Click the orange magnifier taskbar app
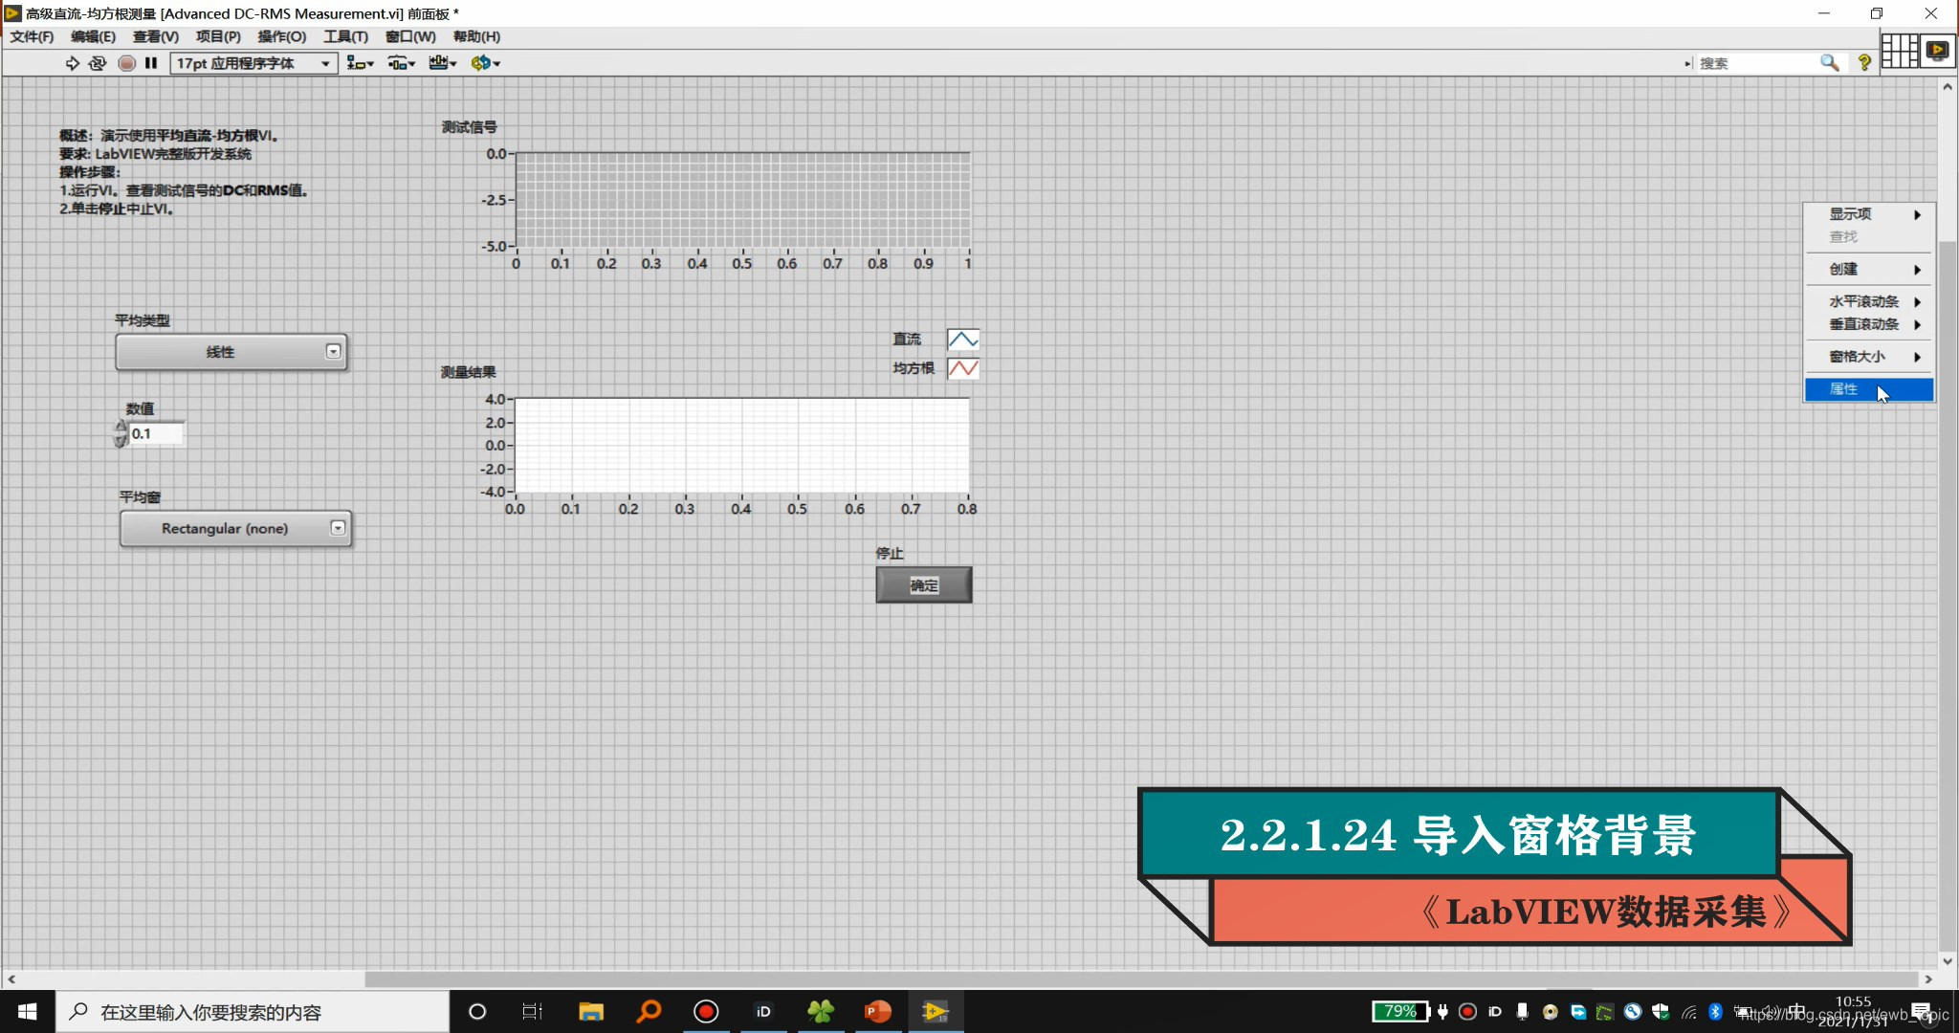The width and height of the screenshot is (1959, 1033). 649,1012
